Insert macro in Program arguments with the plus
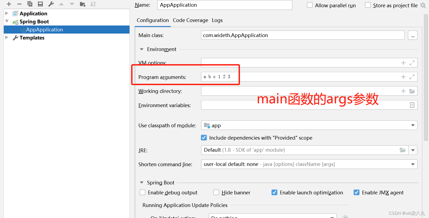This screenshot has height=218, width=429. [403, 77]
